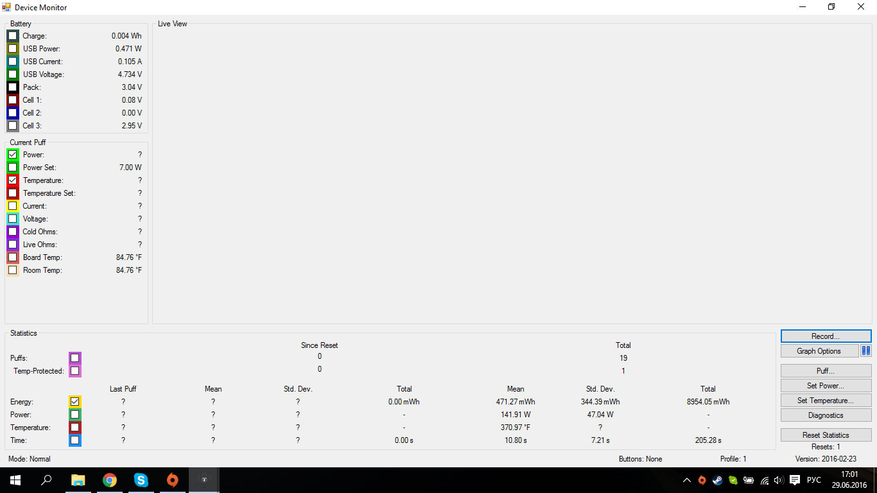Click the pause icon beside Graph Options
This screenshot has width=877, height=493.
pyautogui.click(x=865, y=351)
